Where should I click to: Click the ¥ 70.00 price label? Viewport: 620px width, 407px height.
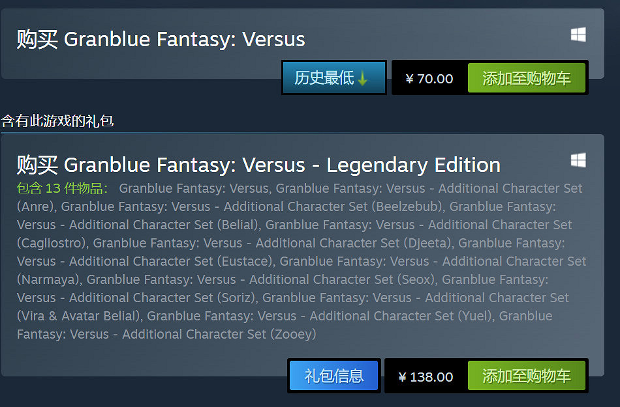click(429, 79)
